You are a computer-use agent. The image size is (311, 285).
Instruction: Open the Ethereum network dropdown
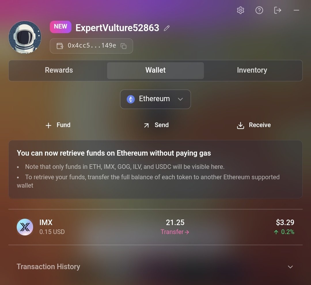[155, 99]
